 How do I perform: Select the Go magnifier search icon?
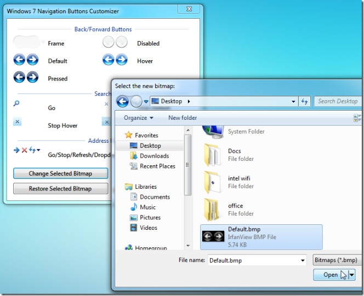16,103
